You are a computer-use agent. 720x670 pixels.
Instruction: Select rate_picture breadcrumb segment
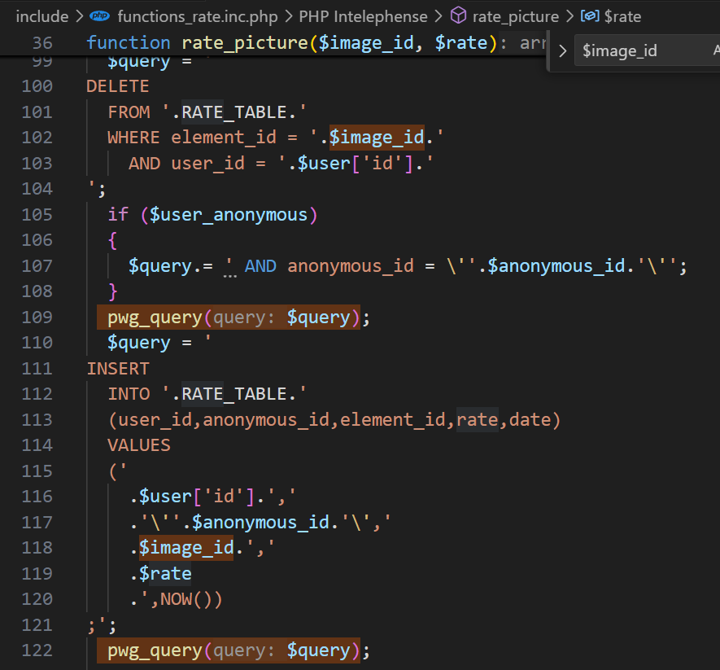tap(515, 16)
